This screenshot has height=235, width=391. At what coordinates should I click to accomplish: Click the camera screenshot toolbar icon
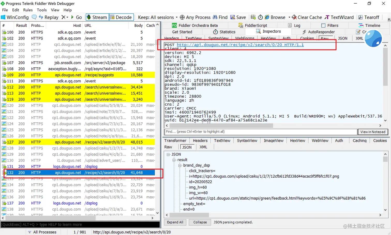pos(253,17)
